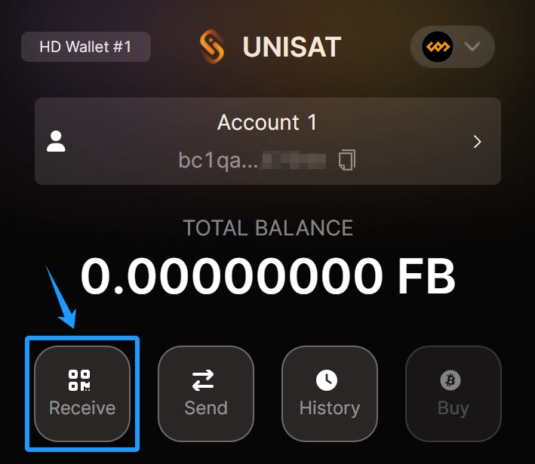Expand the network selector dropdown chevron
Image resolution: width=535 pixels, height=464 pixels.
[x=473, y=47]
